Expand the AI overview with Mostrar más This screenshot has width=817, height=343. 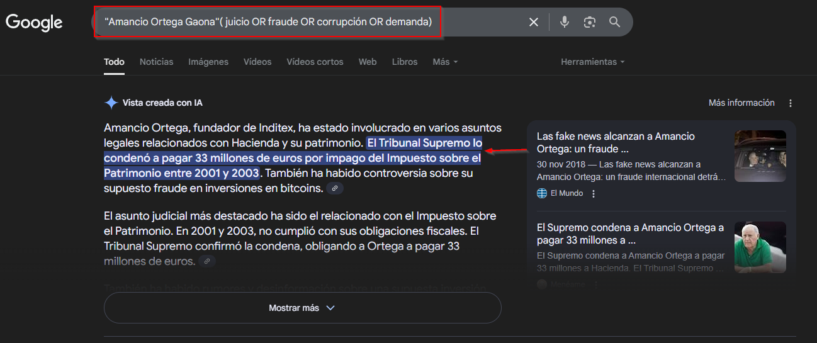tap(302, 308)
